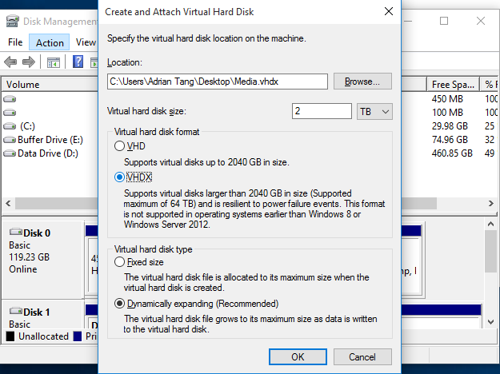Click the Disk 1 drive icon
This screenshot has width=500, height=374.
coord(16,311)
